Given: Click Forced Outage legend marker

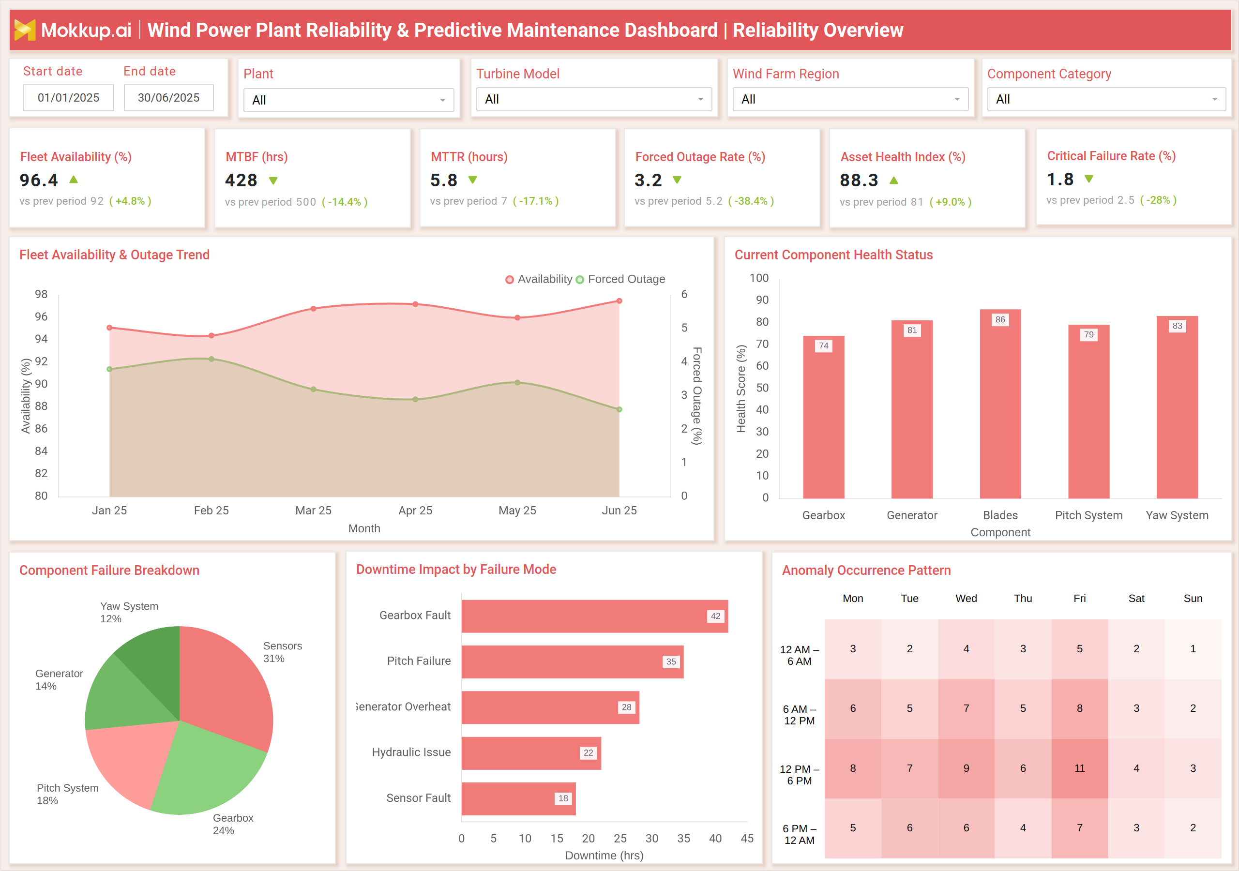Looking at the screenshot, I should pos(580,280).
